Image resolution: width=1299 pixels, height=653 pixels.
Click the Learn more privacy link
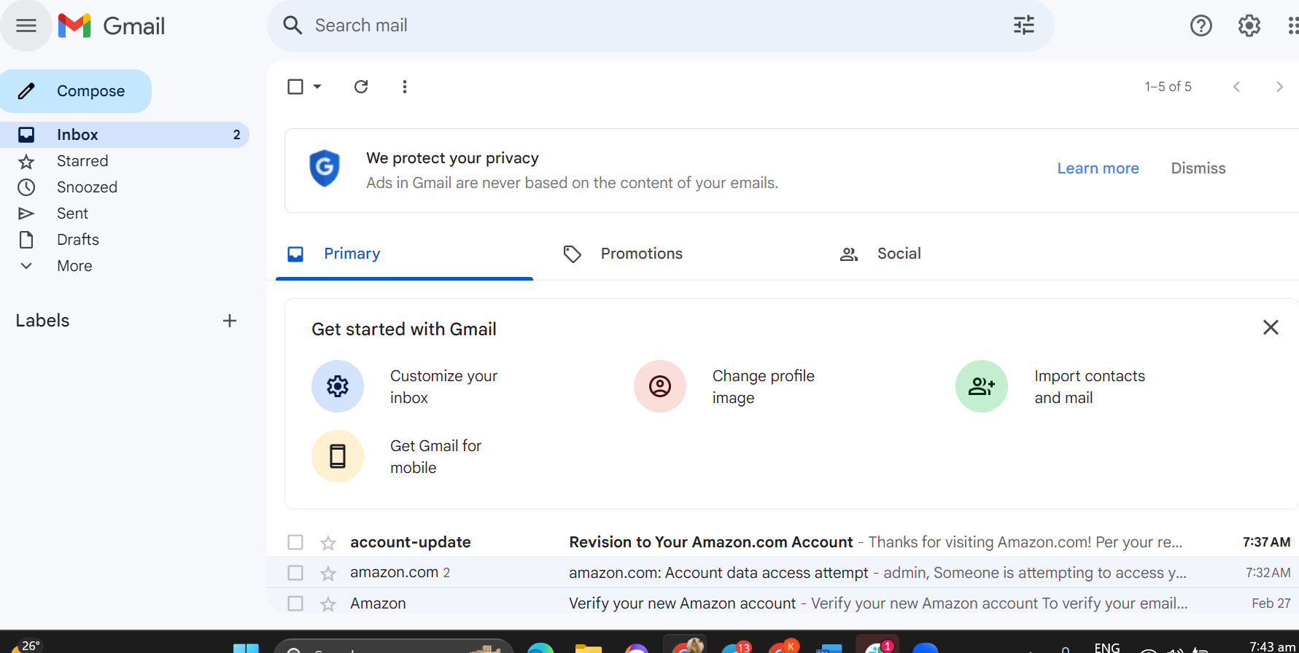[x=1098, y=168]
